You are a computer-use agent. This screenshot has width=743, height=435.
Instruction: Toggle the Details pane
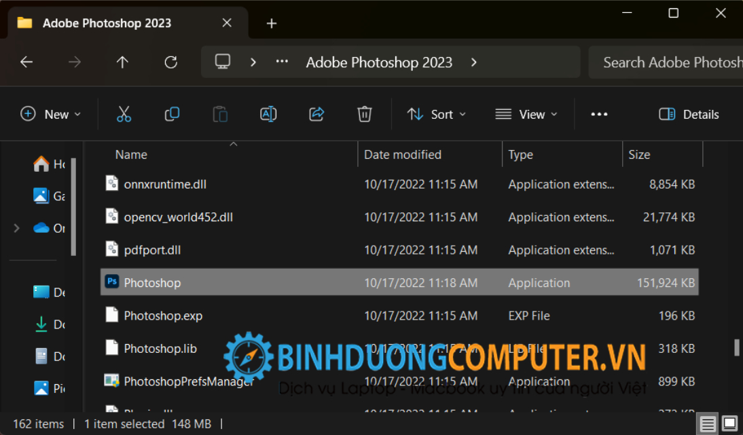point(689,114)
